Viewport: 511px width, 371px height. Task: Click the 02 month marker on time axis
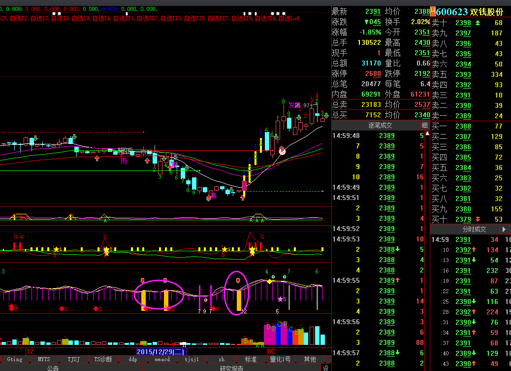(x=271, y=351)
